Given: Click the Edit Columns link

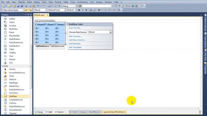Looking at the screenshot, I should pos(75,36).
